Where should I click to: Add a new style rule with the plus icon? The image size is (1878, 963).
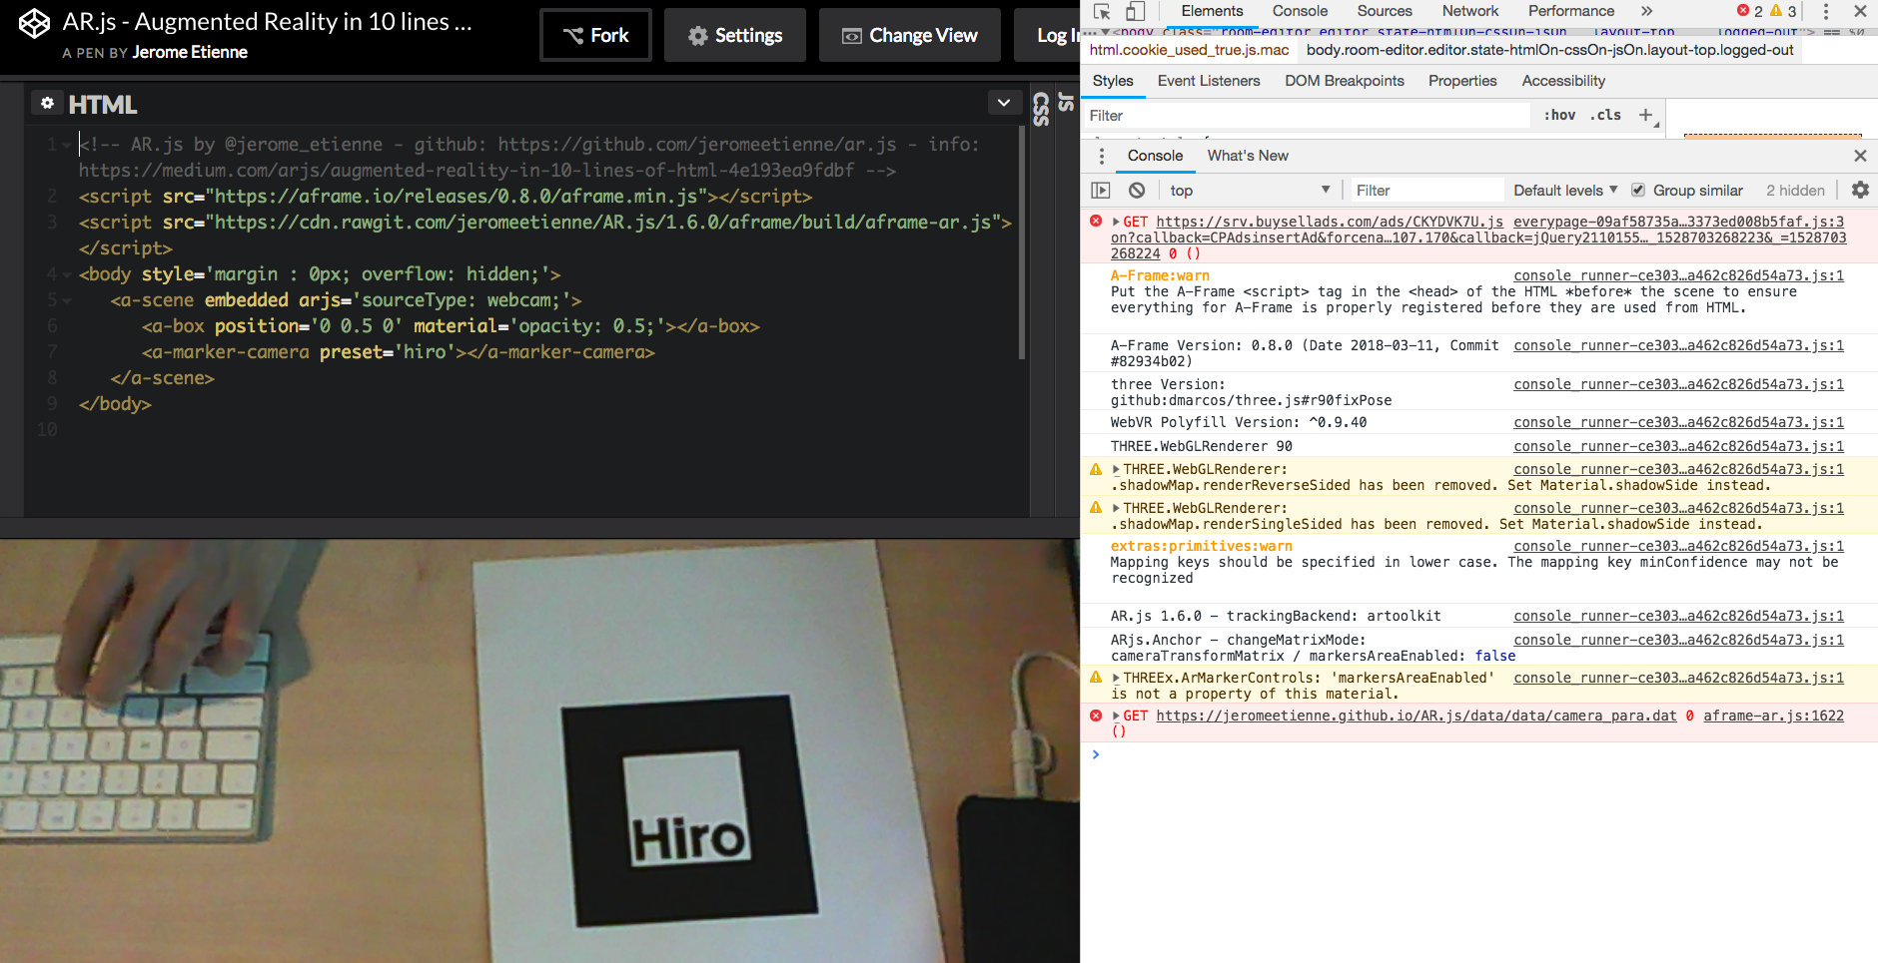(1646, 116)
